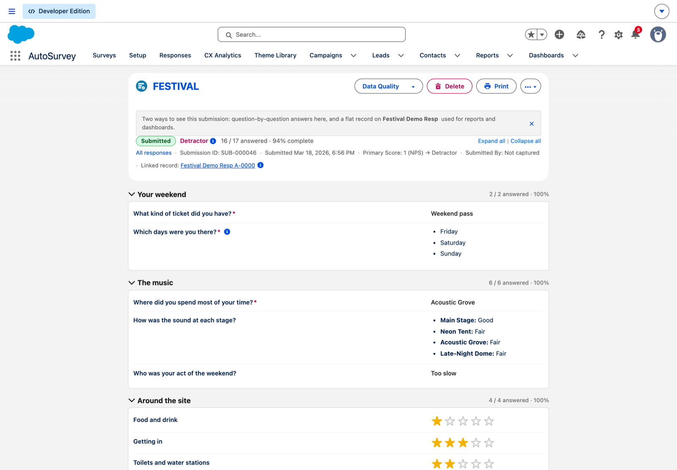
Task: Click the 'Acoustic Grove' answer text
Action: [453, 303]
